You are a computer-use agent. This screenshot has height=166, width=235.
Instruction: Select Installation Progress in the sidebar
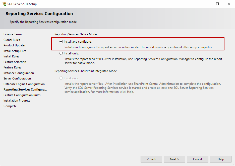click(17, 101)
